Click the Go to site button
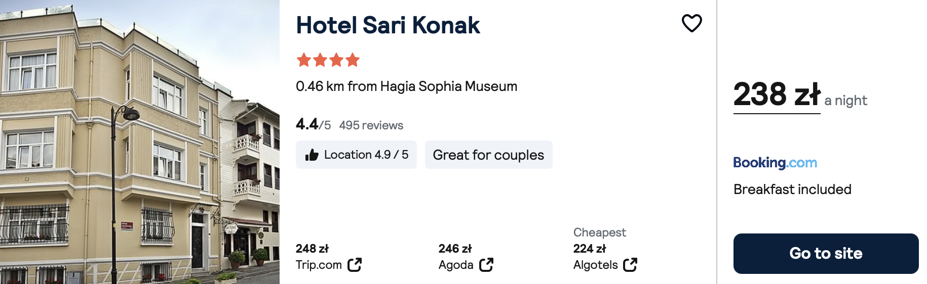 coord(826,254)
